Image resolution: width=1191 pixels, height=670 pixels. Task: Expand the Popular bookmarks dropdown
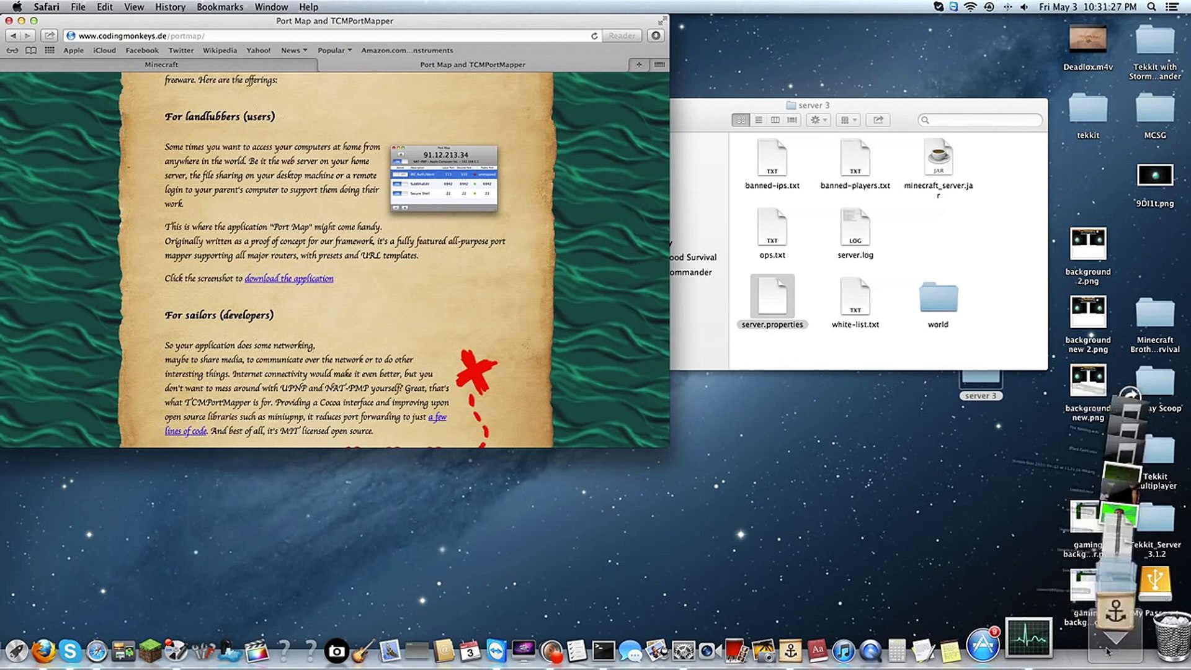[334, 50]
